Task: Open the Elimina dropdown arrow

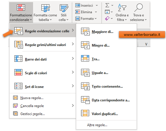Action: click(96, 12)
